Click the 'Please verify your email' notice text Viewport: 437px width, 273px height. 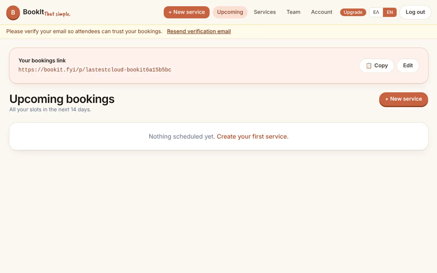pos(84,31)
